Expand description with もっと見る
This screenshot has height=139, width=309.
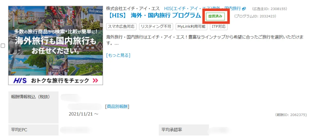click(118, 55)
